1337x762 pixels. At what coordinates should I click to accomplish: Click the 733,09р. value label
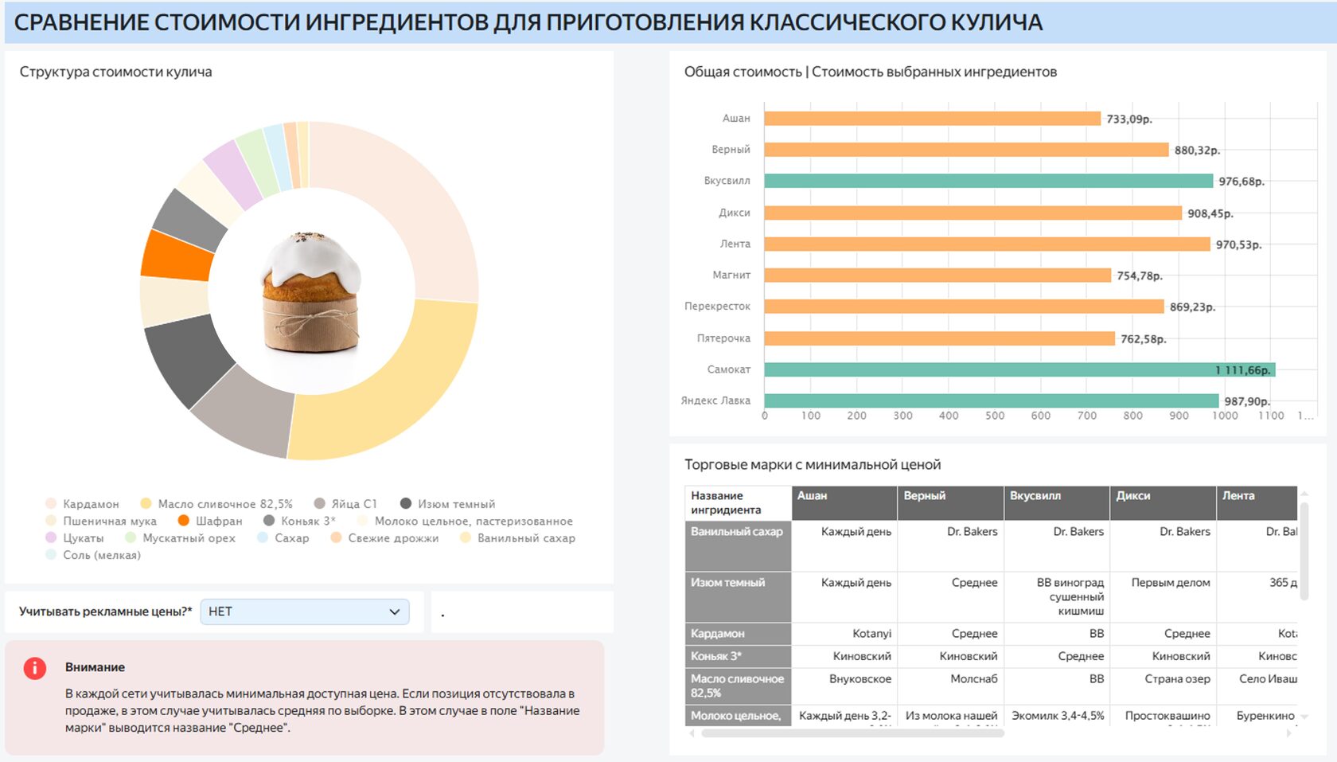1129,119
